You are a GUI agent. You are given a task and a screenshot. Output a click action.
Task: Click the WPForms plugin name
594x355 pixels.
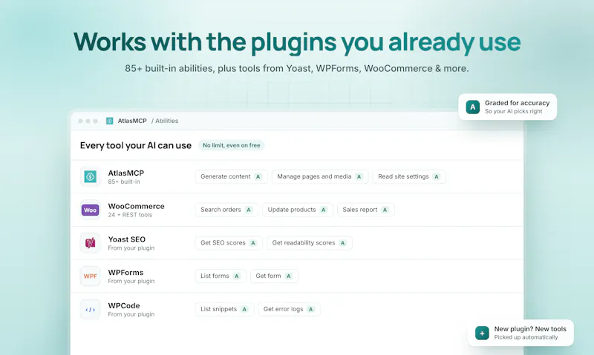pyautogui.click(x=125, y=272)
